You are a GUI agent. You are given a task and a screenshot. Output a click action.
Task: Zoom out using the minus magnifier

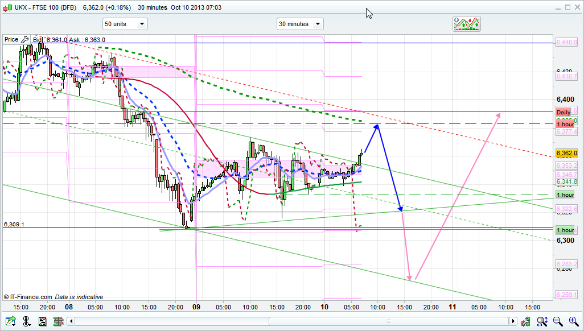tap(558, 322)
